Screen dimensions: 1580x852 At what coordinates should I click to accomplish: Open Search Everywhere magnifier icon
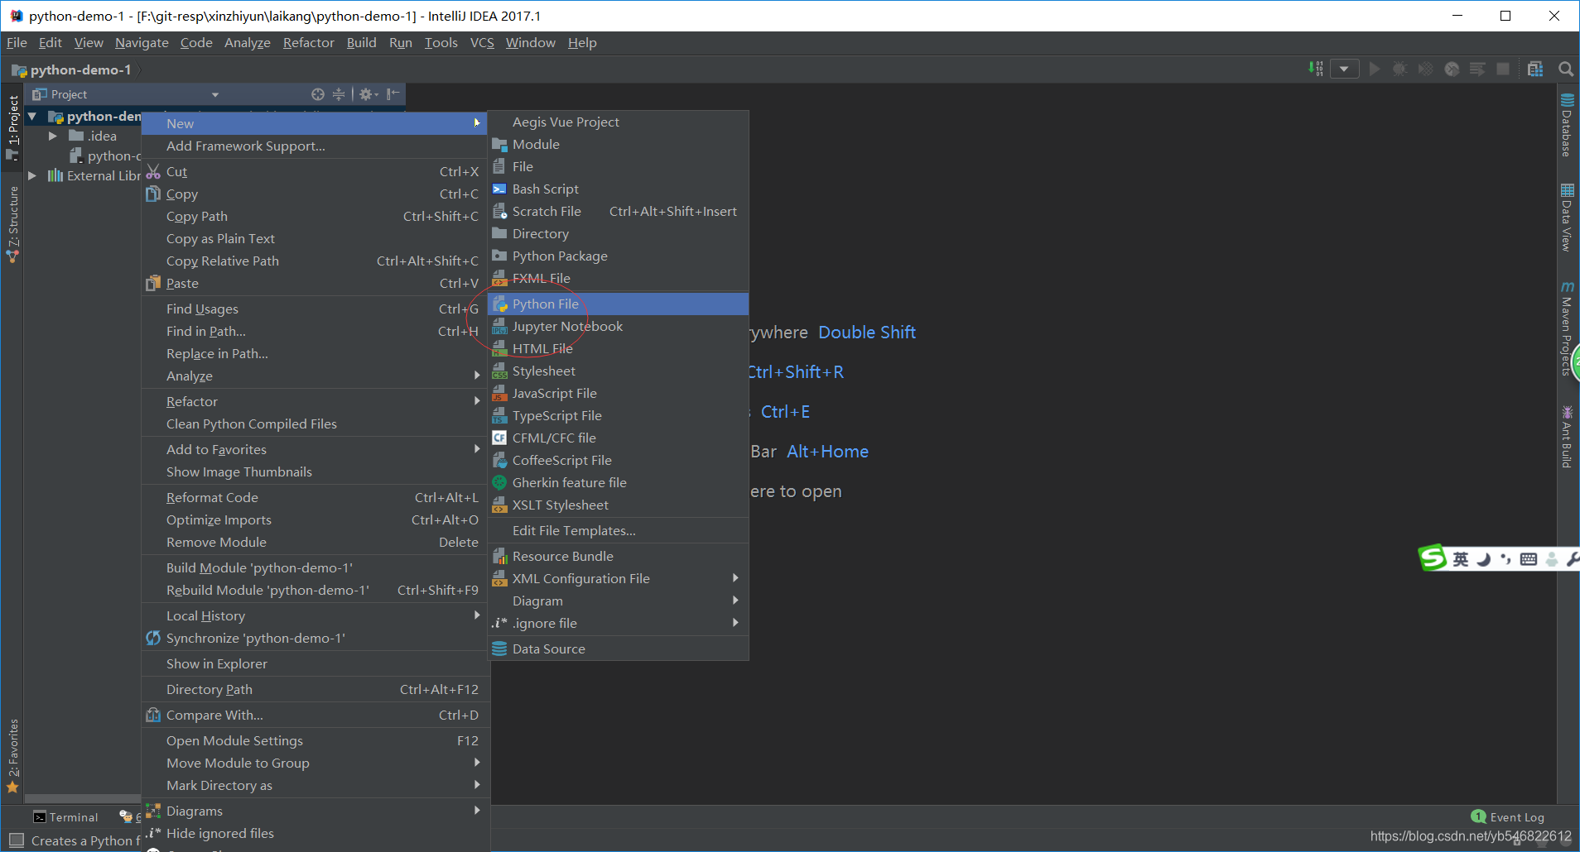[x=1565, y=69]
